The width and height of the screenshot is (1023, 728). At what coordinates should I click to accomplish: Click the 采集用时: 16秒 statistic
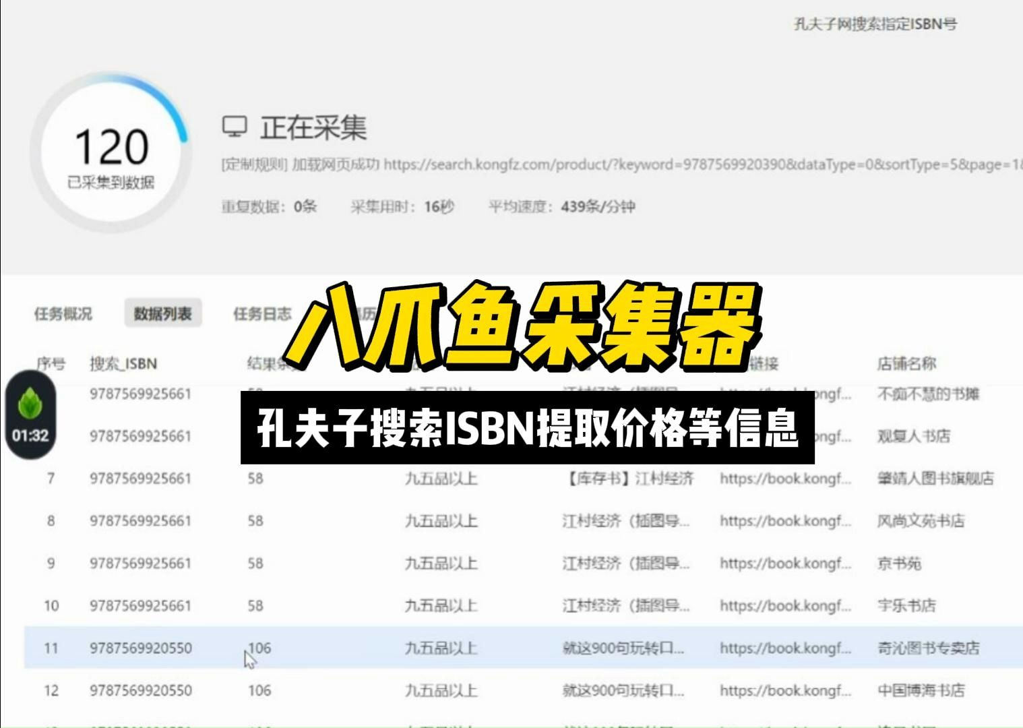402,206
